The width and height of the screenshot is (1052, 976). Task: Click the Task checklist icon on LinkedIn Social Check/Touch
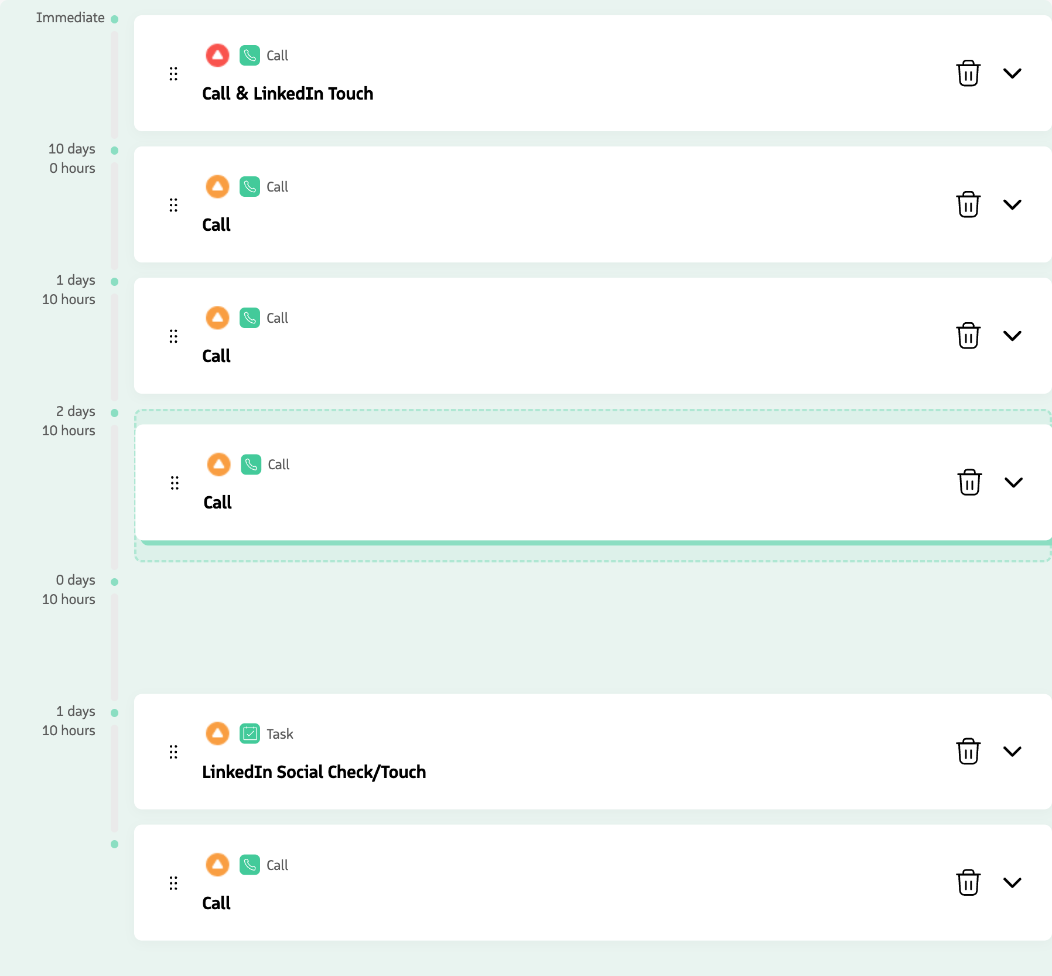[x=250, y=733]
